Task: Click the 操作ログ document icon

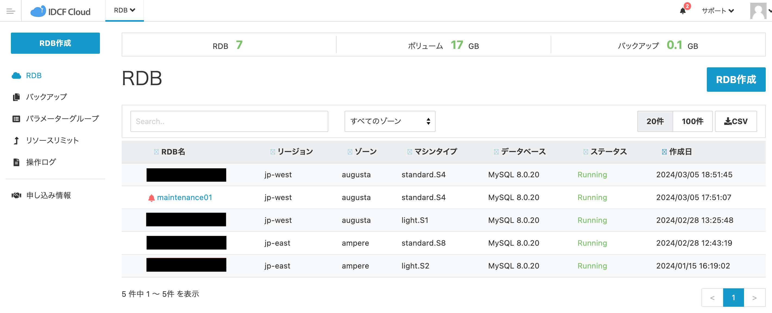Action: tap(16, 162)
